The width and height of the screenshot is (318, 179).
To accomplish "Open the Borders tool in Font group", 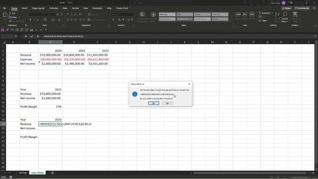I will point(45,20).
